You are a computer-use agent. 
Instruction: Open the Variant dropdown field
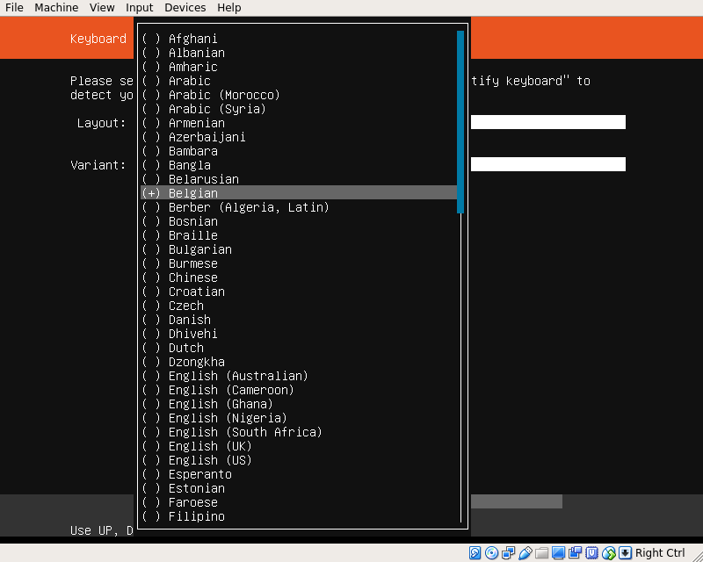click(547, 164)
